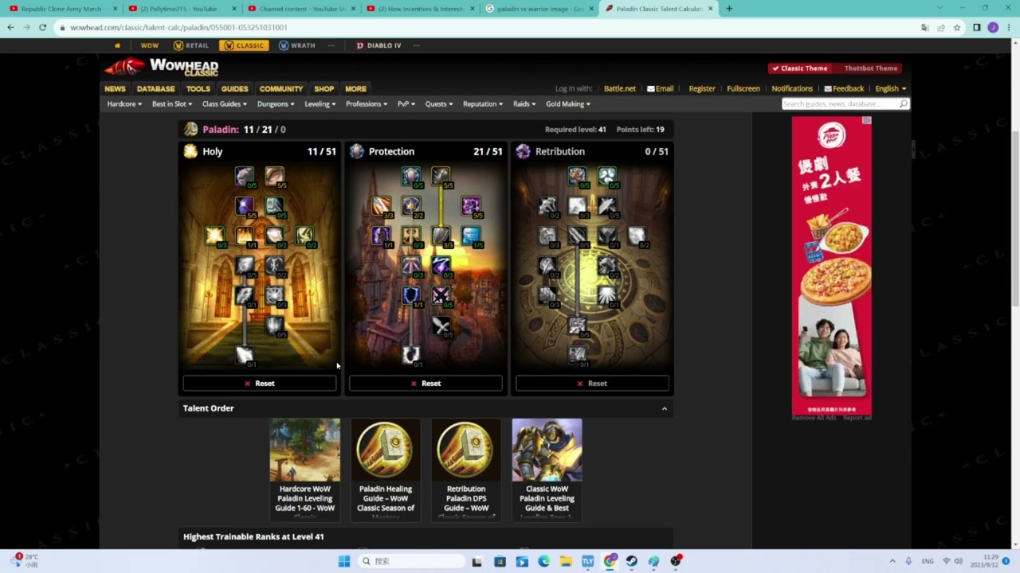Switch to the WRATH site tab
This screenshot has width=1020, height=573.
click(297, 45)
